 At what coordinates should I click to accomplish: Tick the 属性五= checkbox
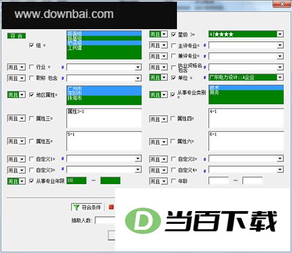32,141
